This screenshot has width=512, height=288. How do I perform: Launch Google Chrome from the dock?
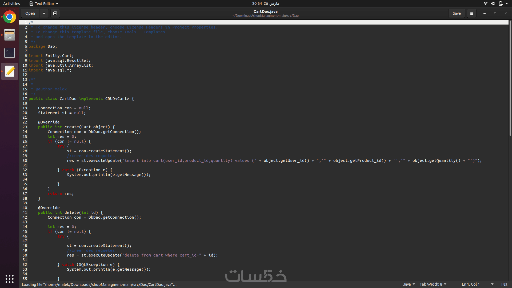pos(10,17)
